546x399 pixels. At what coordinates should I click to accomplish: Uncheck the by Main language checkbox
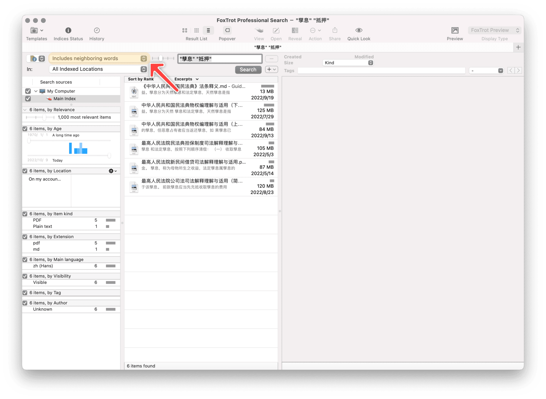click(x=25, y=260)
